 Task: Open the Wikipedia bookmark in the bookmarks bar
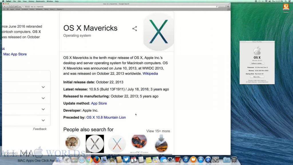click(x=39, y=9)
